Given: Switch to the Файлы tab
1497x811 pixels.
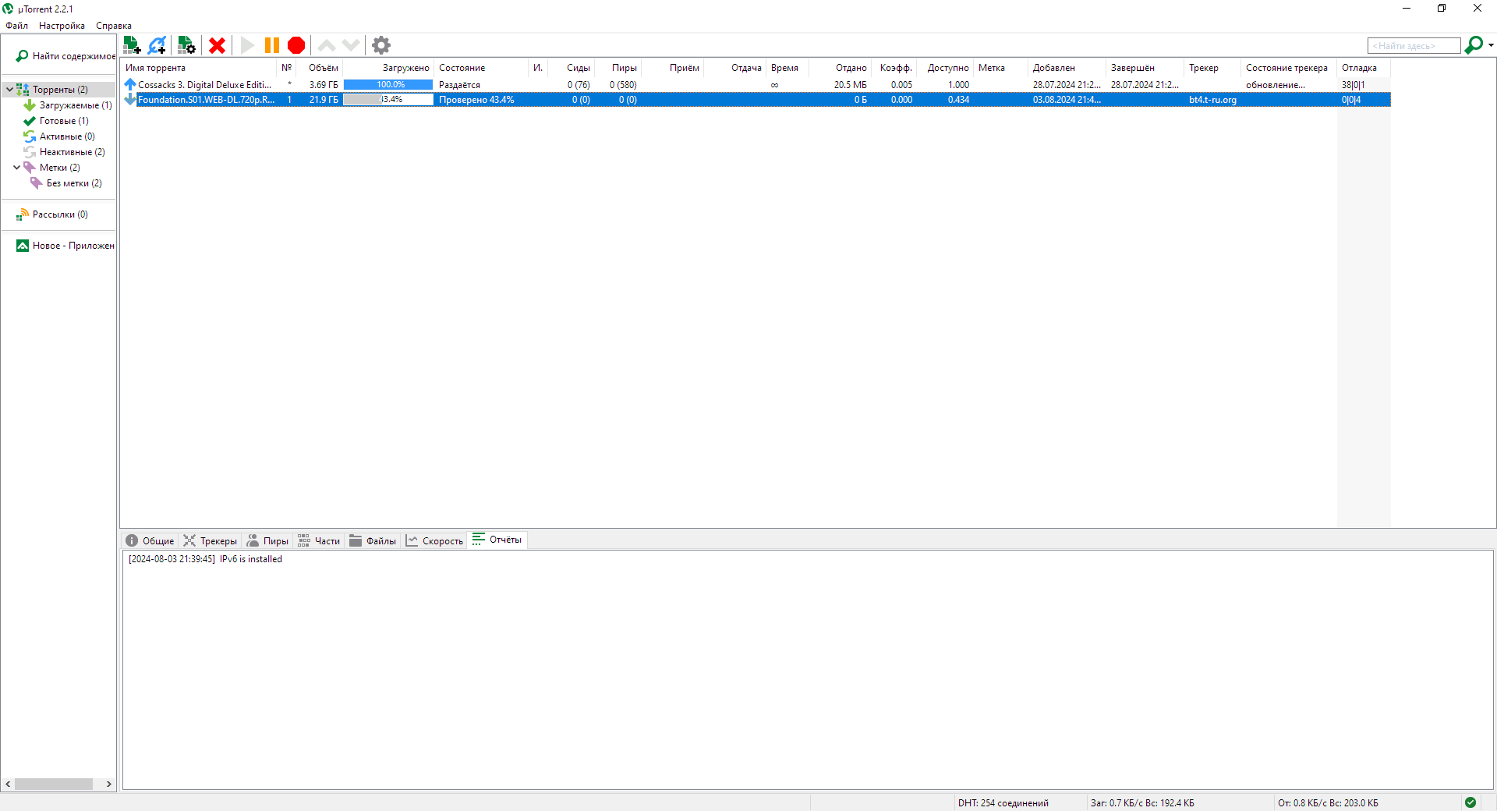Looking at the screenshot, I should (373, 540).
